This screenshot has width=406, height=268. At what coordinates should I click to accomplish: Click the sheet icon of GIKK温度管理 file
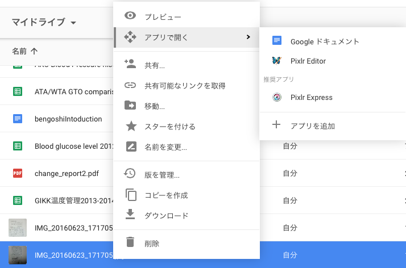pyautogui.click(x=18, y=200)
